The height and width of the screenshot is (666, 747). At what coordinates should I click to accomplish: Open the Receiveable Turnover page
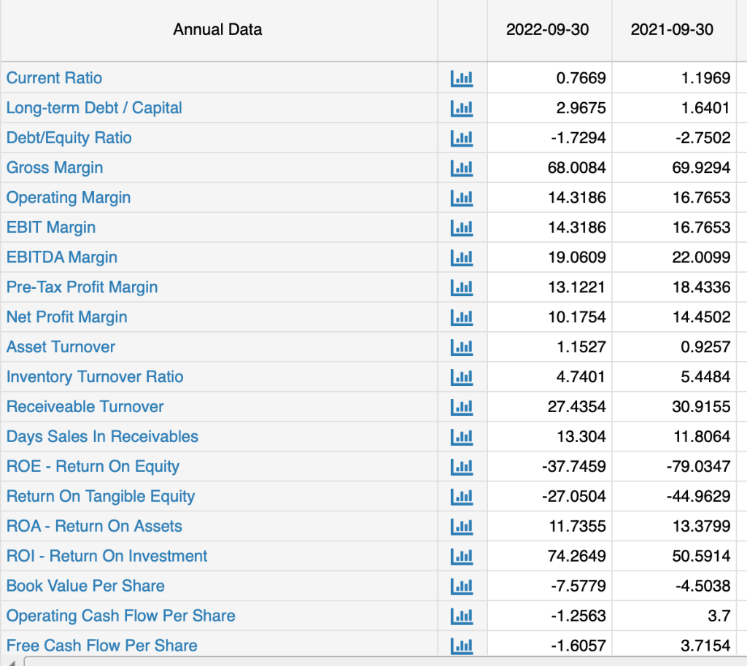pyautogui.click(x=85, y=406)
